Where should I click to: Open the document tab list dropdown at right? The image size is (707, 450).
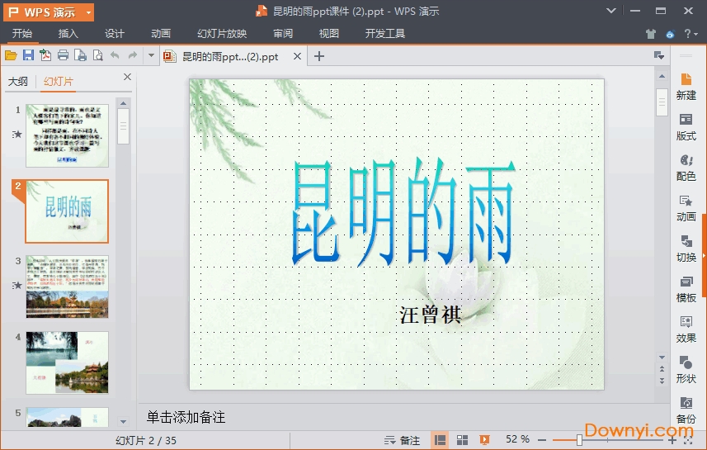(659, 55)
